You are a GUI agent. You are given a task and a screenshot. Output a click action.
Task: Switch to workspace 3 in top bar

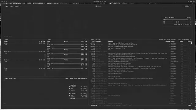click(9, 1)
